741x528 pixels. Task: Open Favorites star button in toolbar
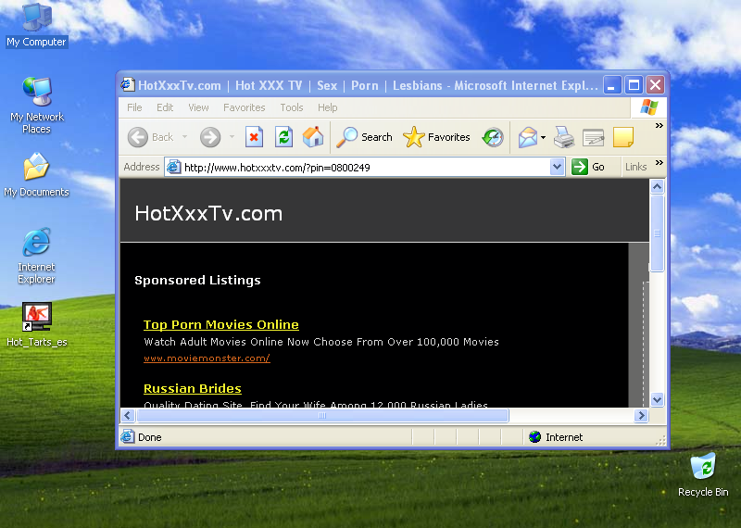pos(437,137)
